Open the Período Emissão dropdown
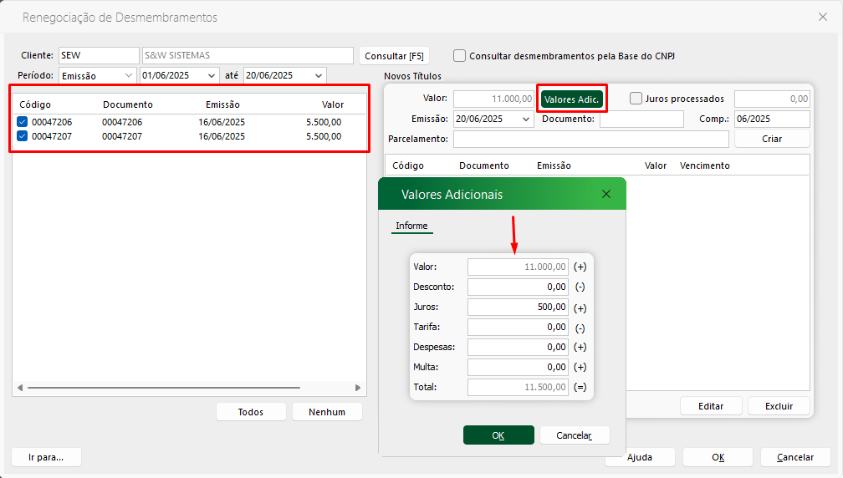 (129, 76)
